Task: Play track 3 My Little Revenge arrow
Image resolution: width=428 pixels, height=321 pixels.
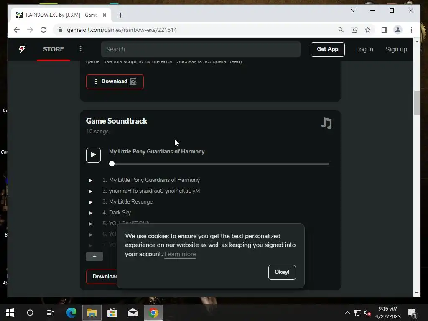Action: point(90,202)
